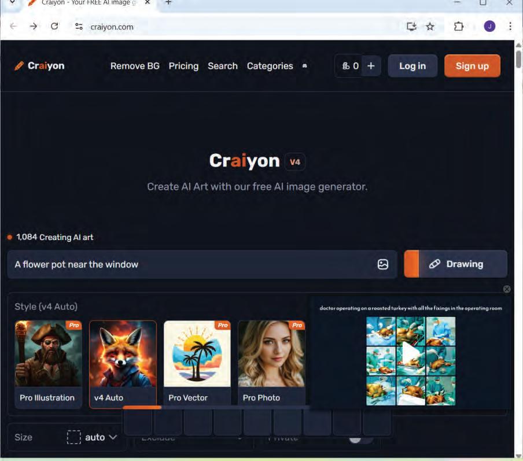Click the Log in button
Screen dimensions: 523x461
(x=412, y=66)
